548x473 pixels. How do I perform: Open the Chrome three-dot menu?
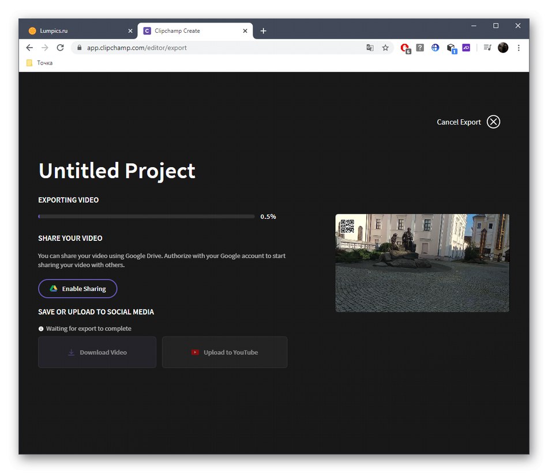pos(519,47)
